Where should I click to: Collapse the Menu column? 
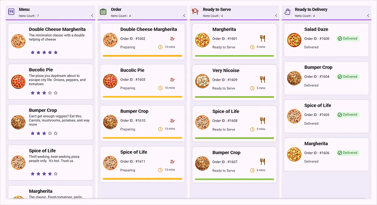pyautogui.click(x=91, y=15)
